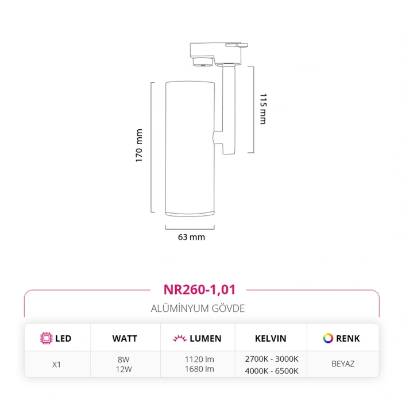402x402 pixels.
Task: Select the X1 LED count value
Action: [56, 364]
